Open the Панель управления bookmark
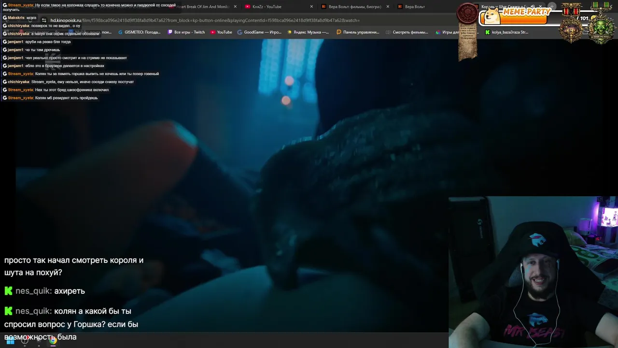The height and width of the screenshot is (348, 618). coord(358,32)
